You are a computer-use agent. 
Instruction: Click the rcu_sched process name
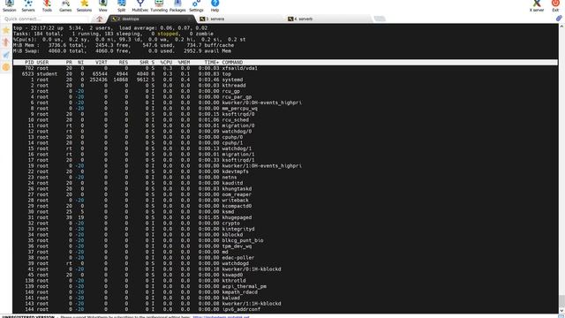tap(236, 120)
